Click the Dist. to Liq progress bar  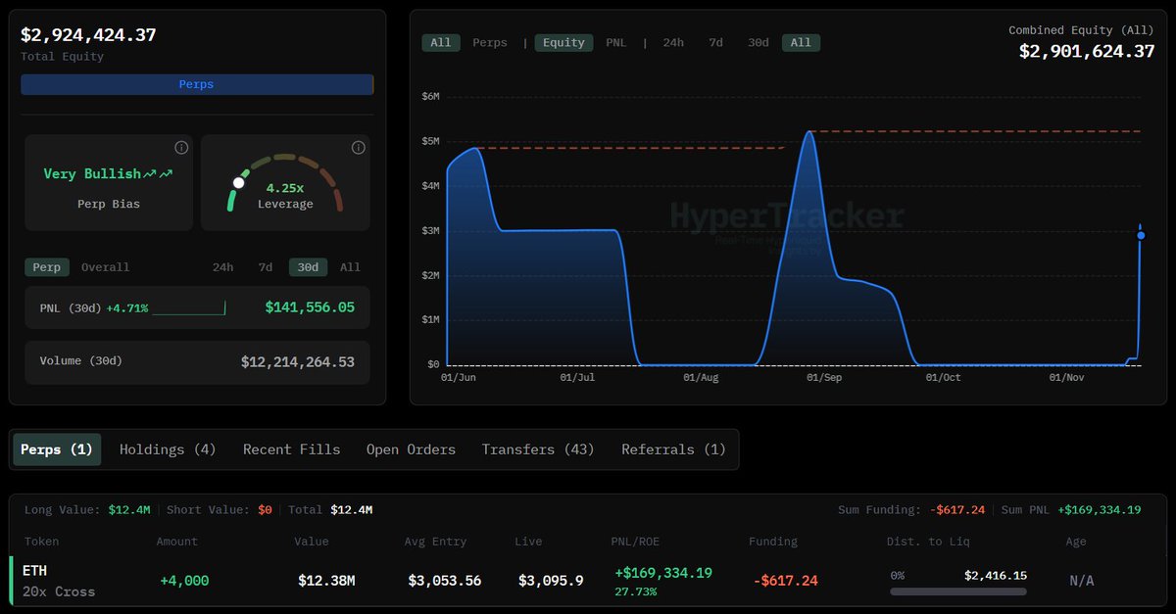click(957, 590)
